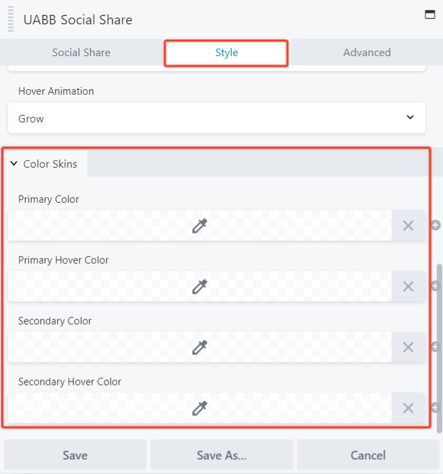The width and height of the screenshot is (443, 474).
Task: Click the Save As... button
Action: [221, 455]
